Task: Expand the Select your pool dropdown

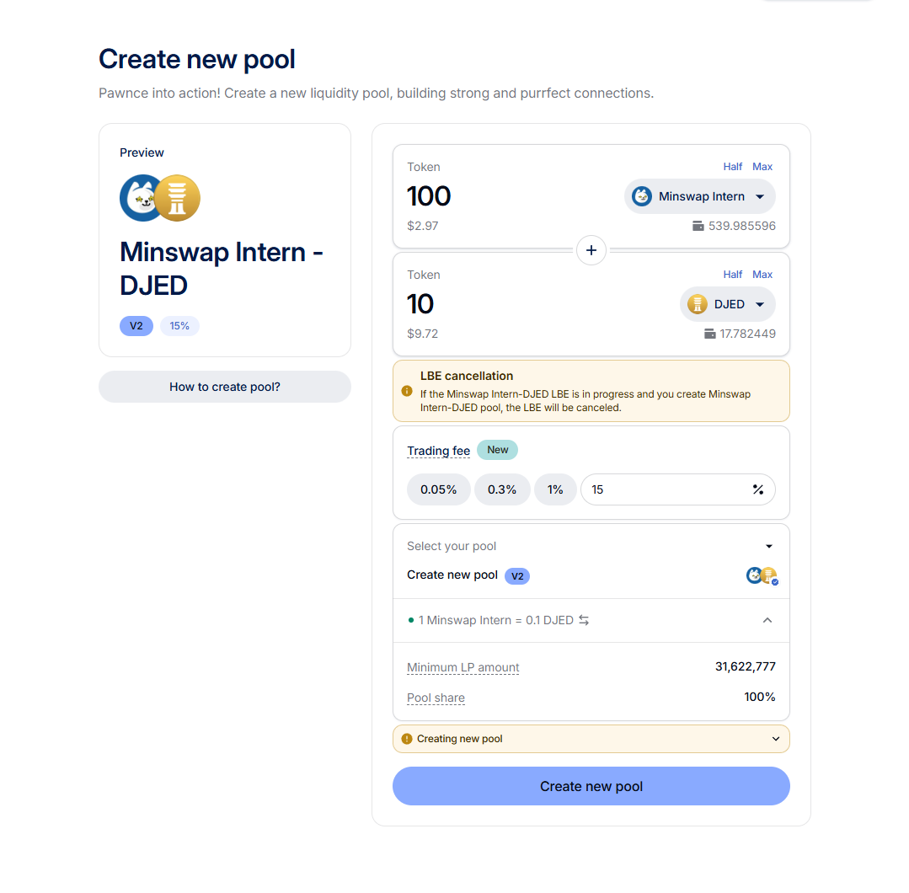Action: coord(768,546)
